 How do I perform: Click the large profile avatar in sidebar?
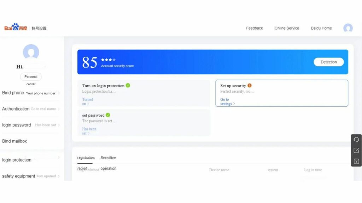tap(31, 52)
